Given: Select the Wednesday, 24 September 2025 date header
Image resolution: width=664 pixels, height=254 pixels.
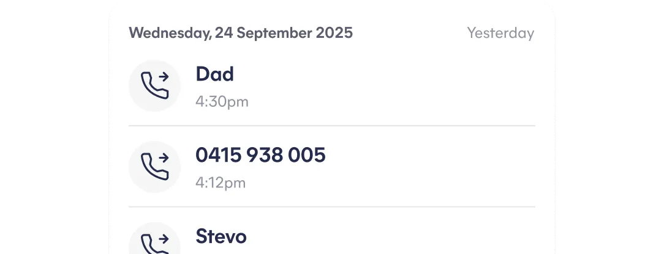Looking at the screenshot, I should [241, 33].
